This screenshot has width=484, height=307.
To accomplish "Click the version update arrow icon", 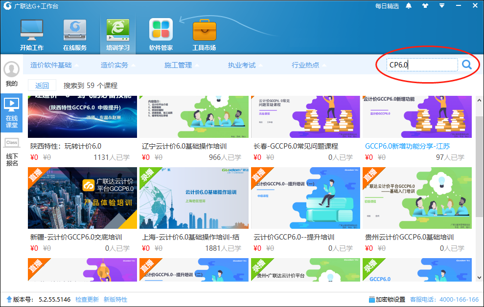I will point(9,299).
